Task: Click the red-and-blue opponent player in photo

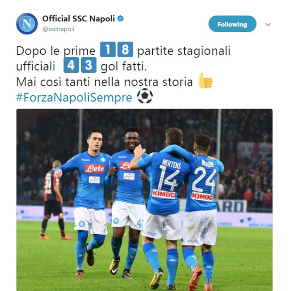Action: 53,199
